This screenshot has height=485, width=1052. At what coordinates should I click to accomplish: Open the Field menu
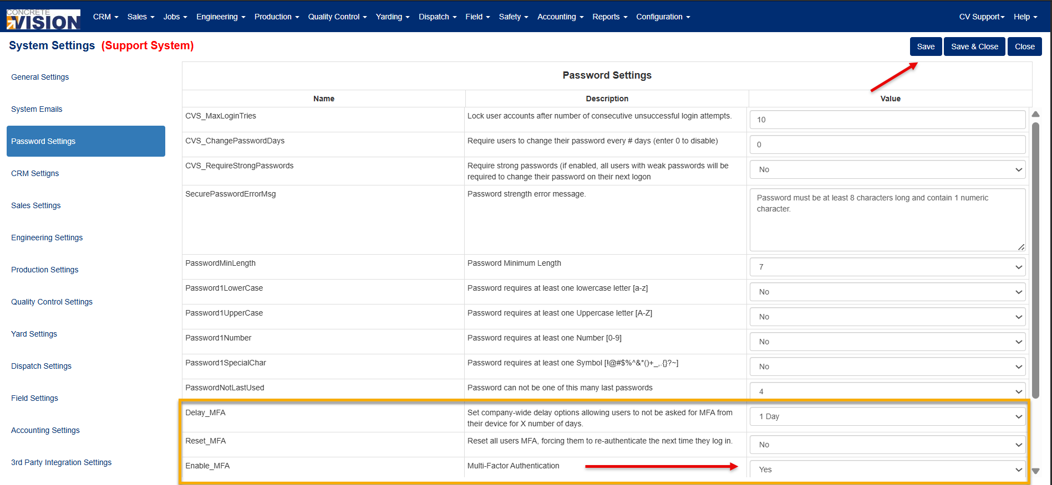477,17
